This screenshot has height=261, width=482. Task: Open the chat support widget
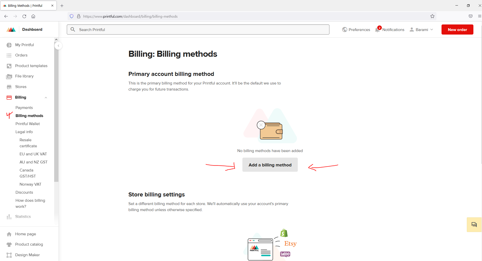474,224
